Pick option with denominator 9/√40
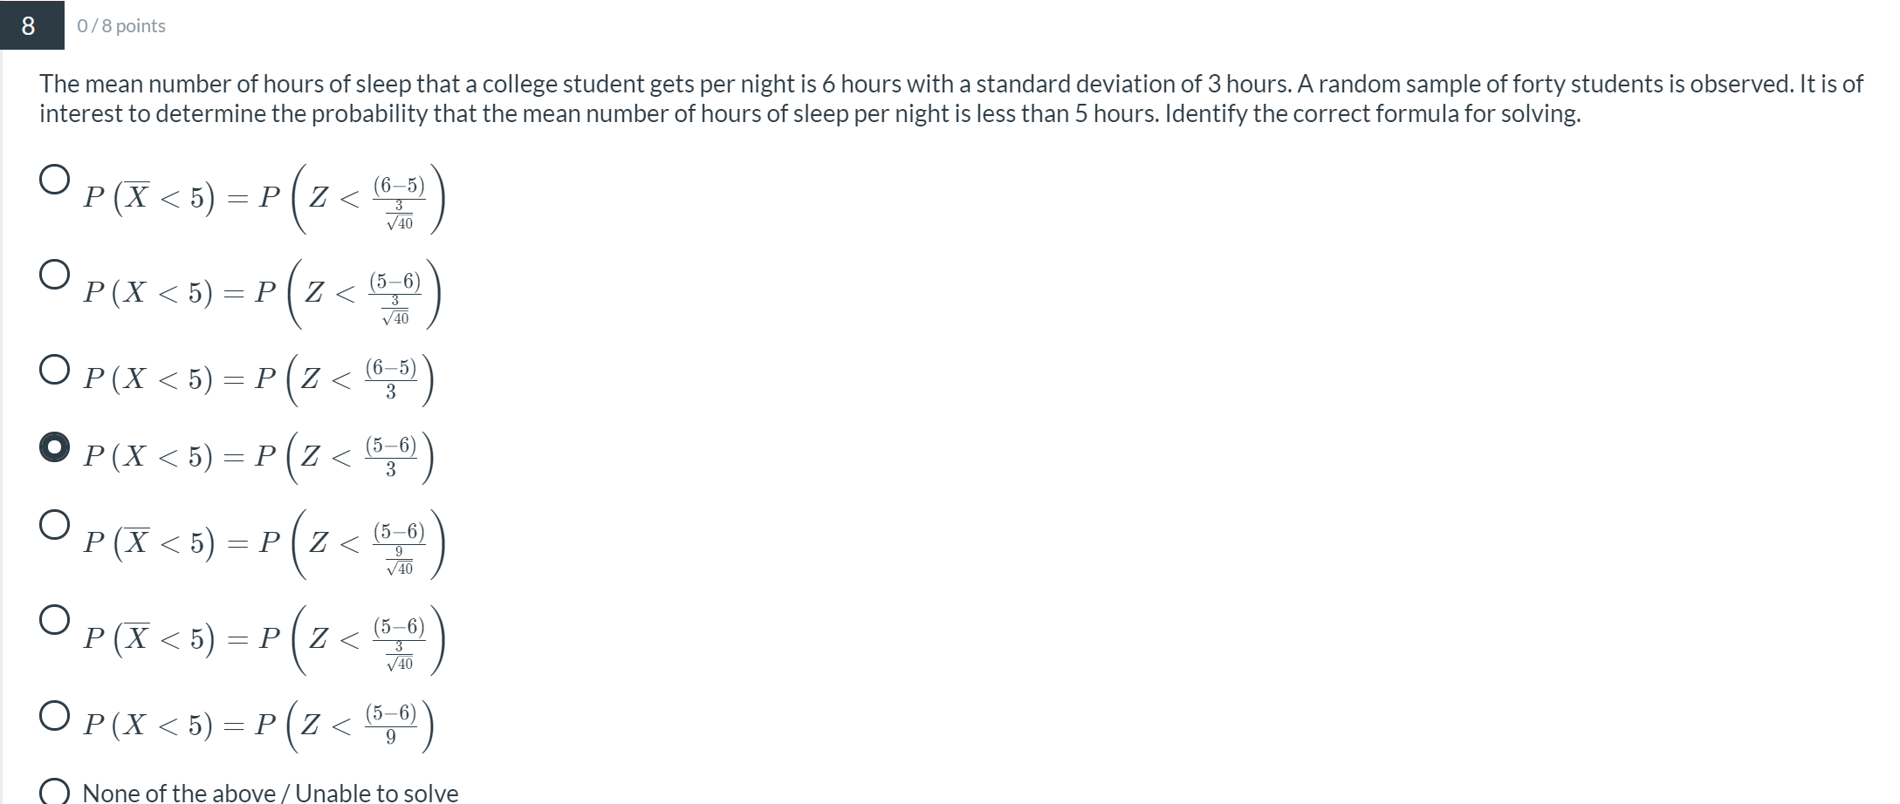 coord(53,525)
